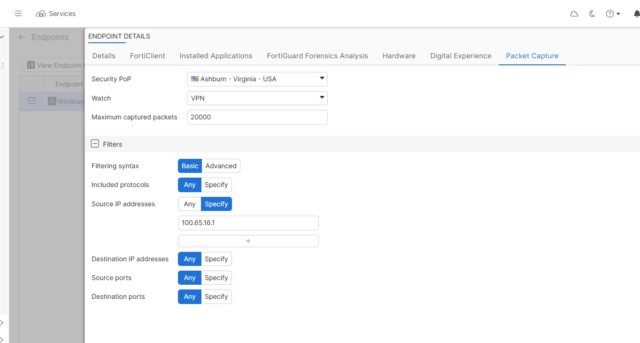Click the cloud icon in top bar
This screenshot has width=640, height=343.
574,14
